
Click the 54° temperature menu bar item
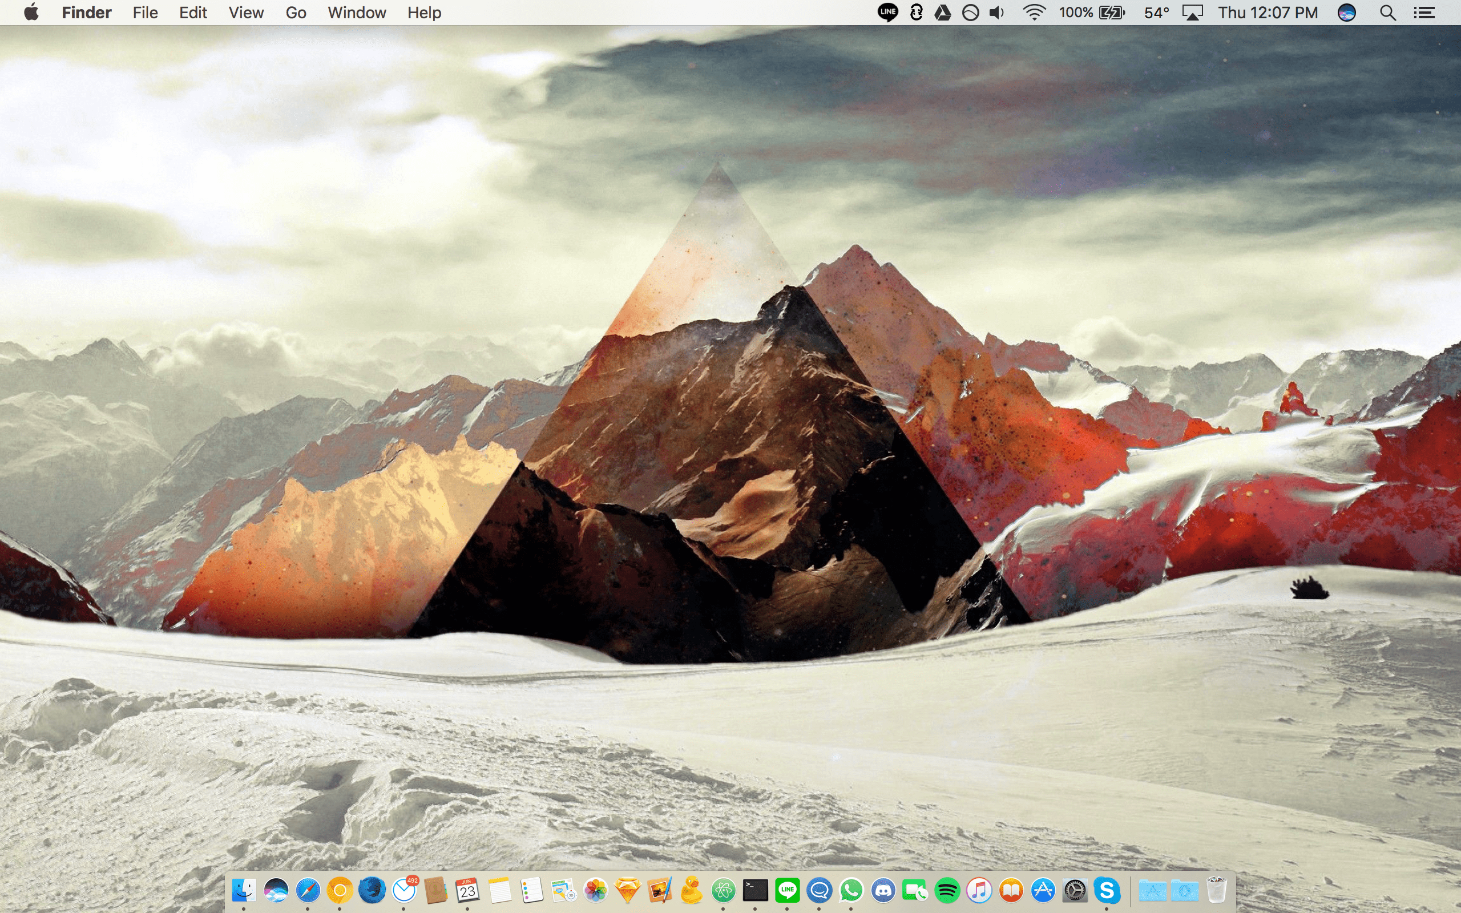click(1157, 12)
